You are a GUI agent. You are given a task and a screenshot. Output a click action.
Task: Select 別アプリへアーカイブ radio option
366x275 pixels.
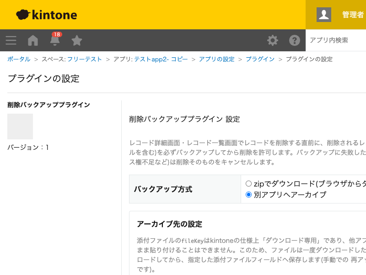248,194
